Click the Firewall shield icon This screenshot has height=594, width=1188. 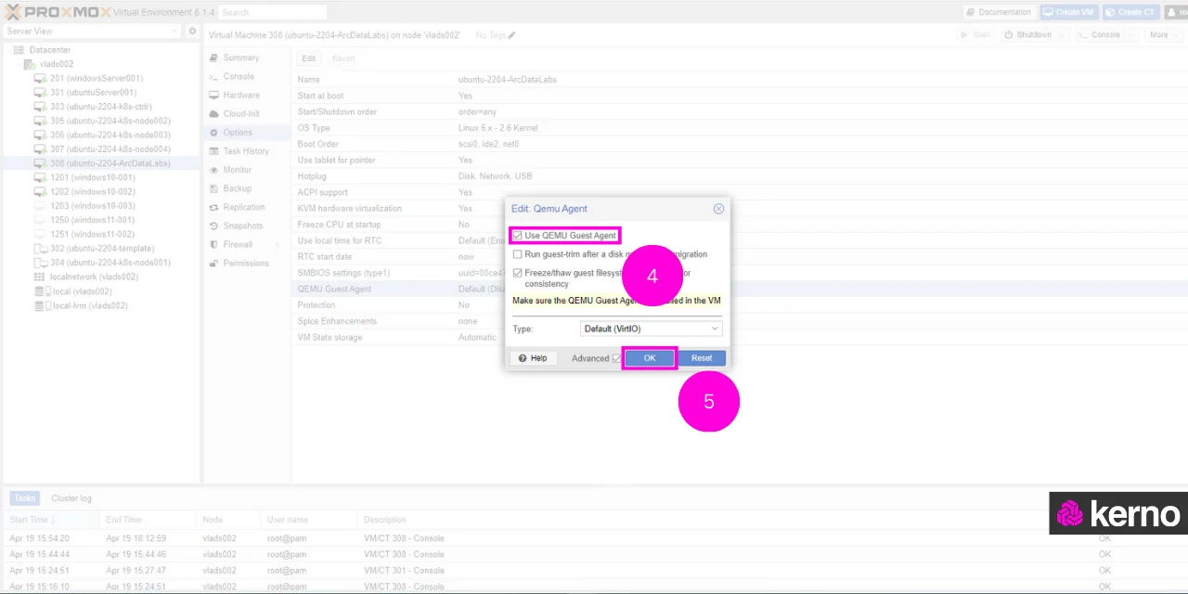pyautogui.click(x=214, y=244)
